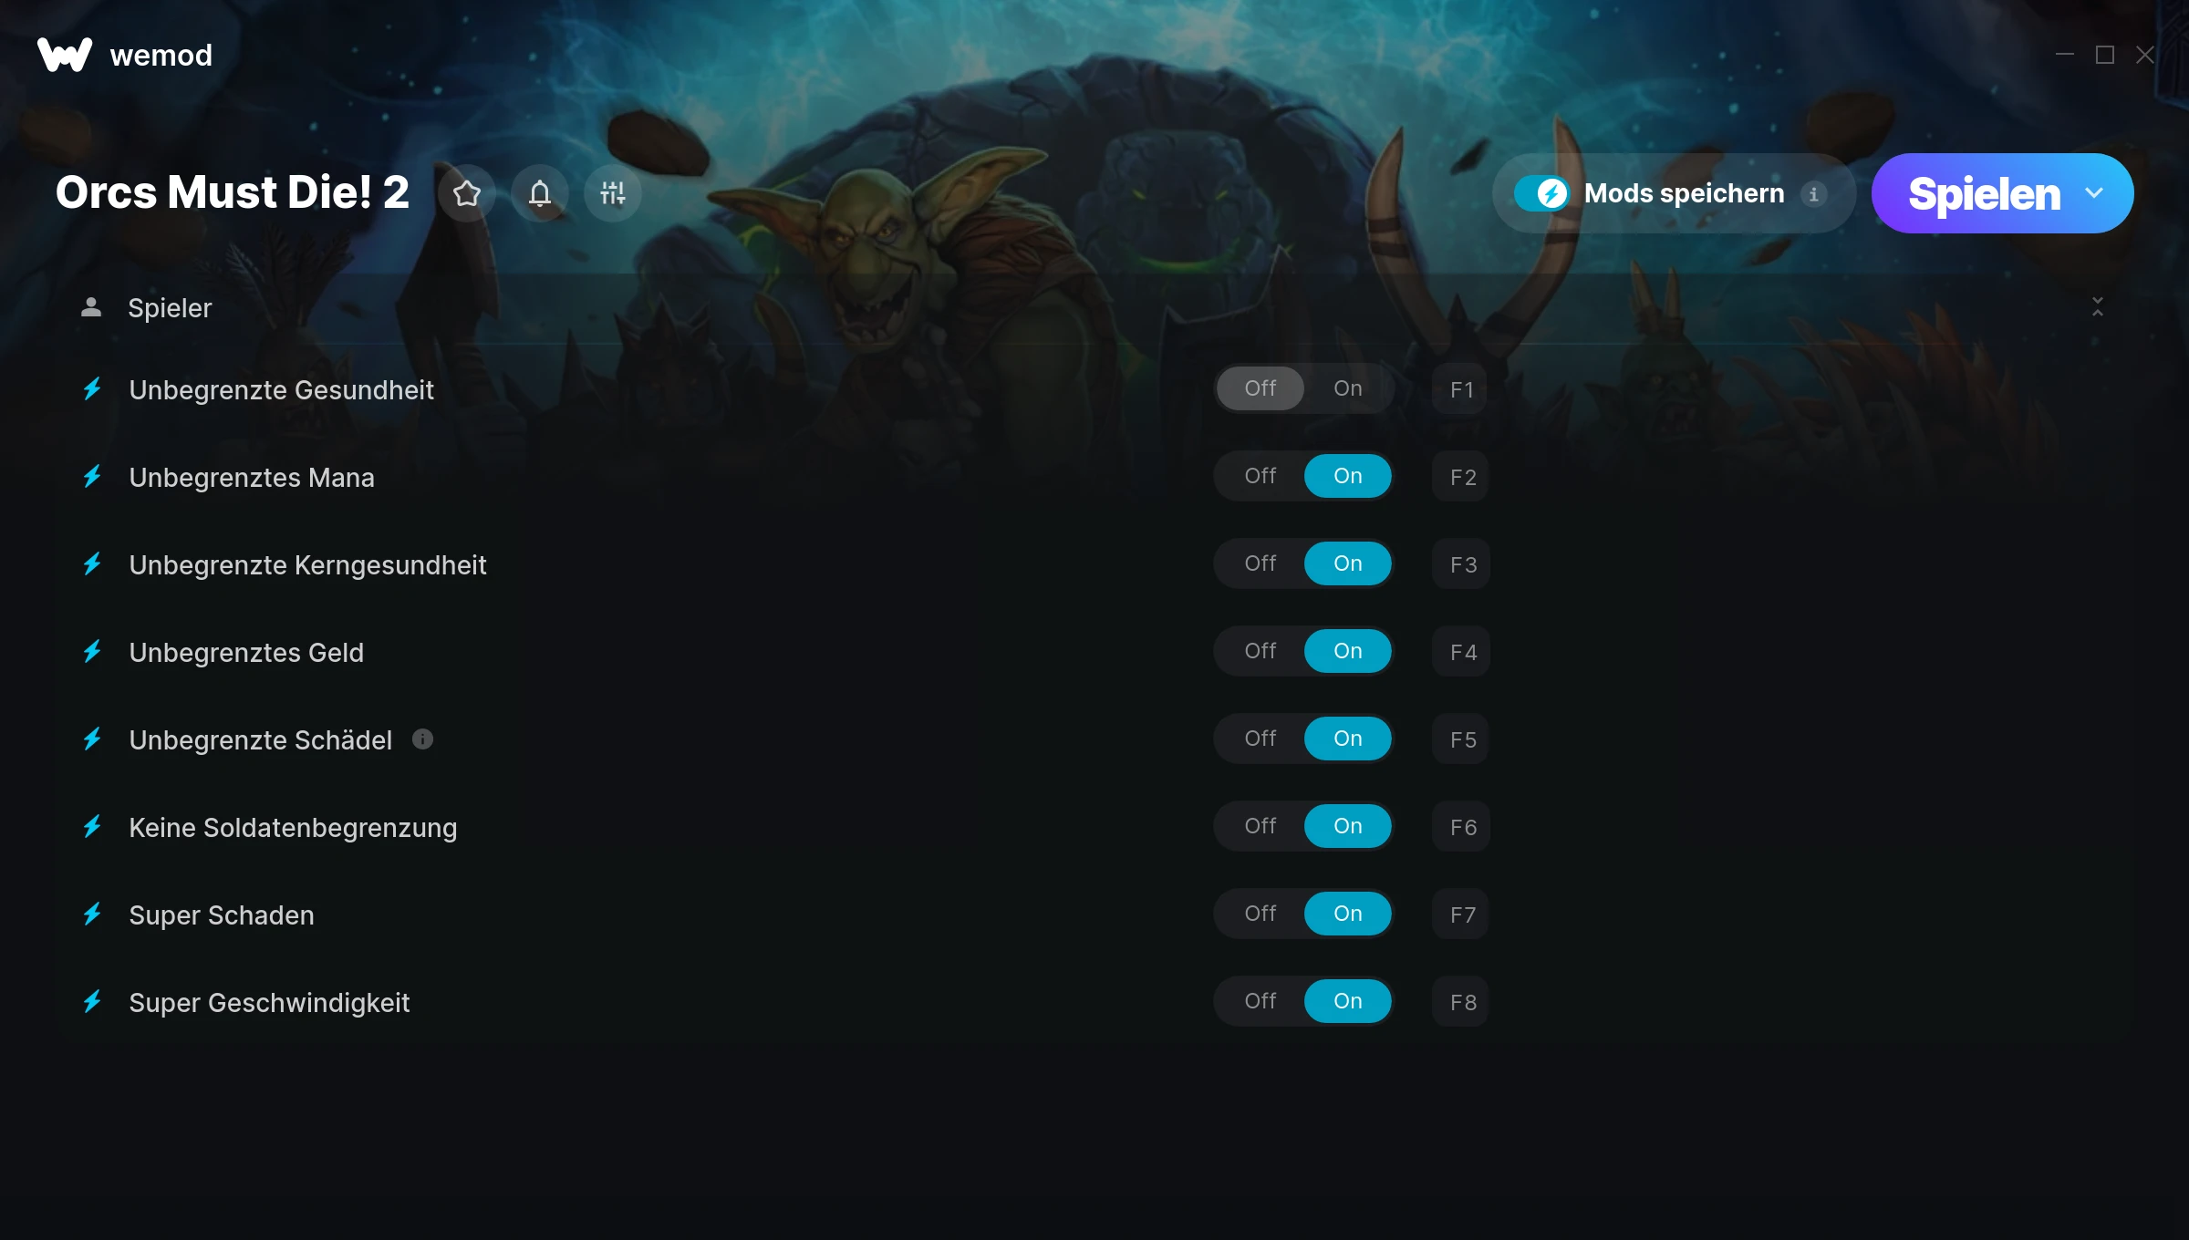Change the F7 hotkey for Super Schaden
This screenshot has width=2189, height=1240.
[x=1461, y=914]
